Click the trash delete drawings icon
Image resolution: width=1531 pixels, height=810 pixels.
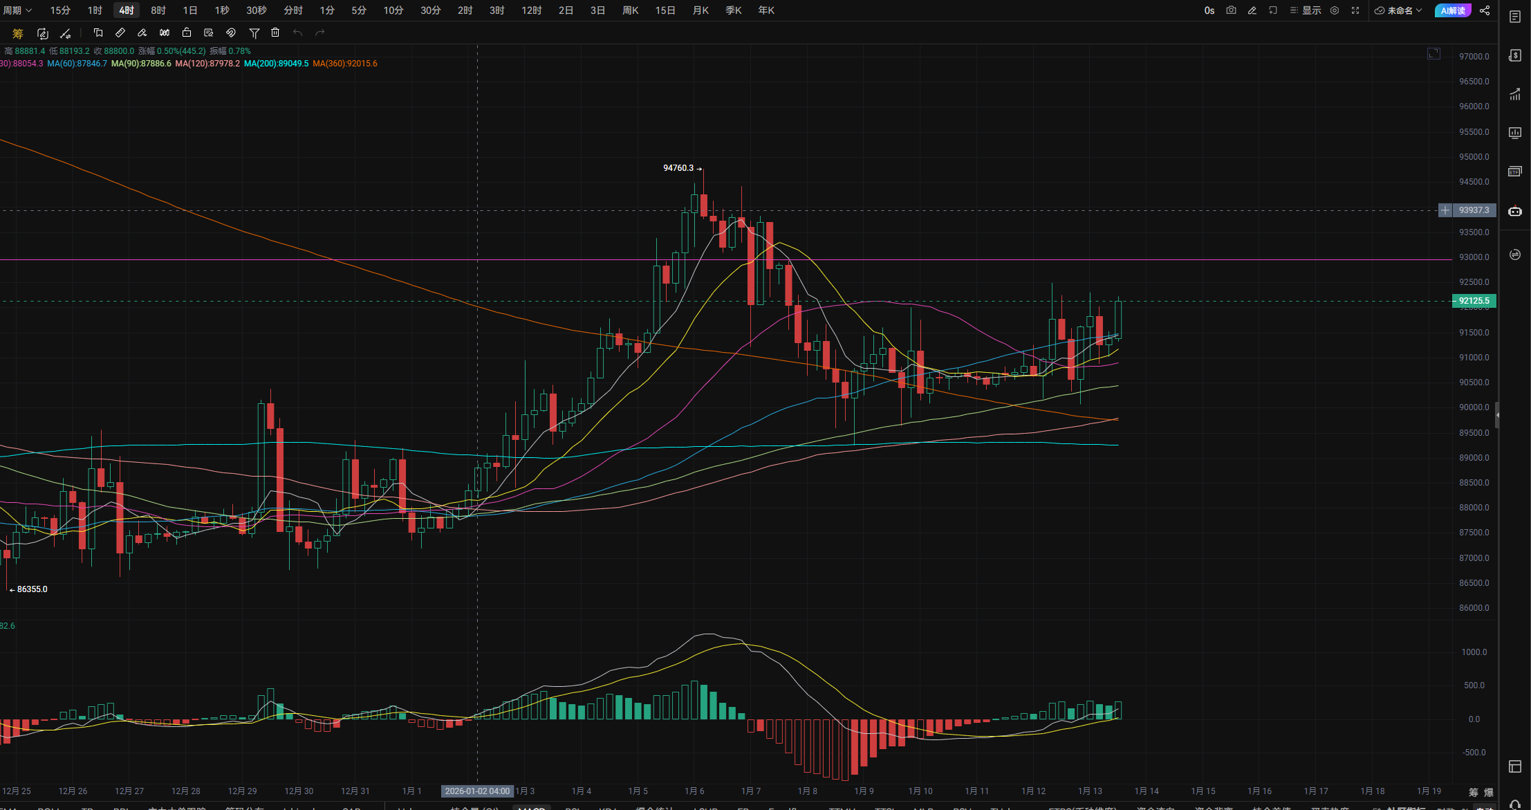tap(275, 33)
